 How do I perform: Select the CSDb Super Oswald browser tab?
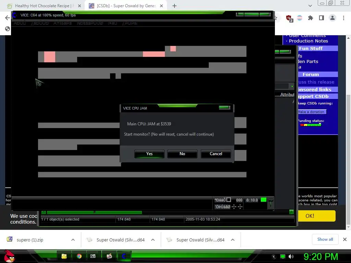[126, 6]
